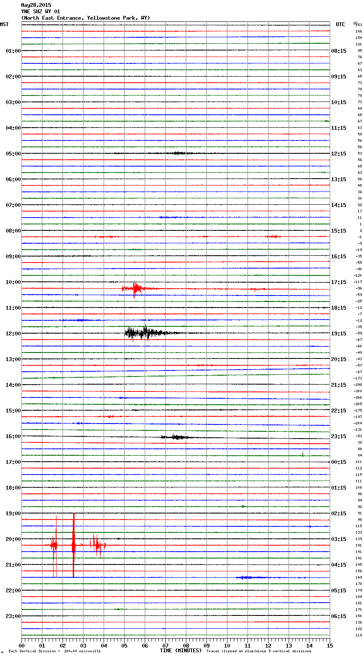Click the 16:00 MST time label
The image size is (364, 657).
[x=13, y=436]
